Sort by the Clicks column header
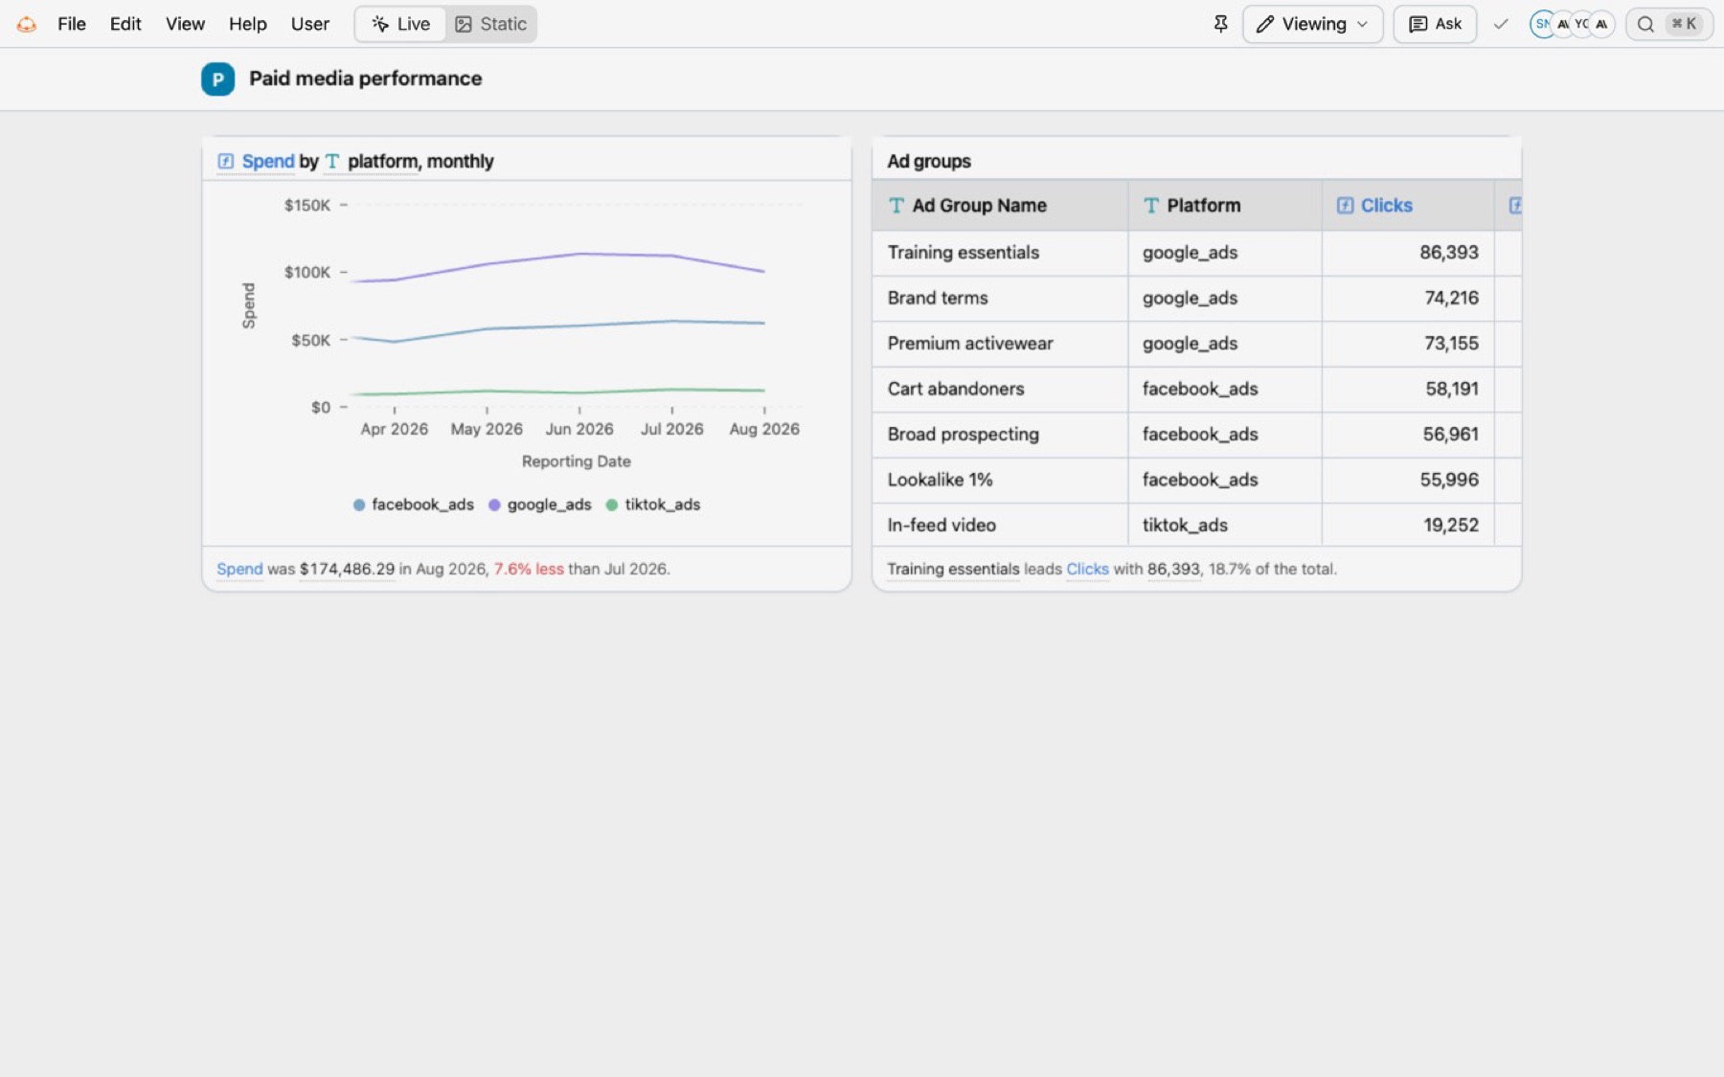This screenshot has height=1077, width=1724. 1408,205
